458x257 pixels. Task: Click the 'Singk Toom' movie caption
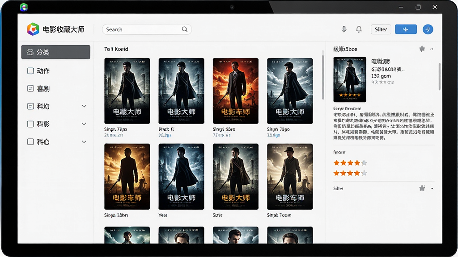coord(279,216)
